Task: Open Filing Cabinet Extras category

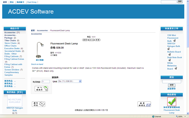Action: click(x=14, y=59)
